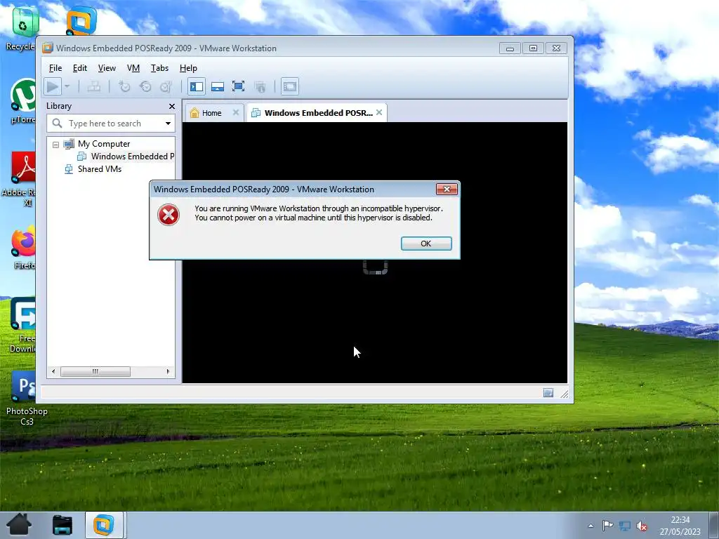Switch to the Home tab
The image size is (719, 539).
tap(211, 113)
